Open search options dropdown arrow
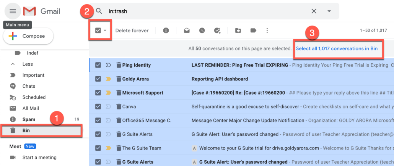The image size is (394, 166). (329, 11)
